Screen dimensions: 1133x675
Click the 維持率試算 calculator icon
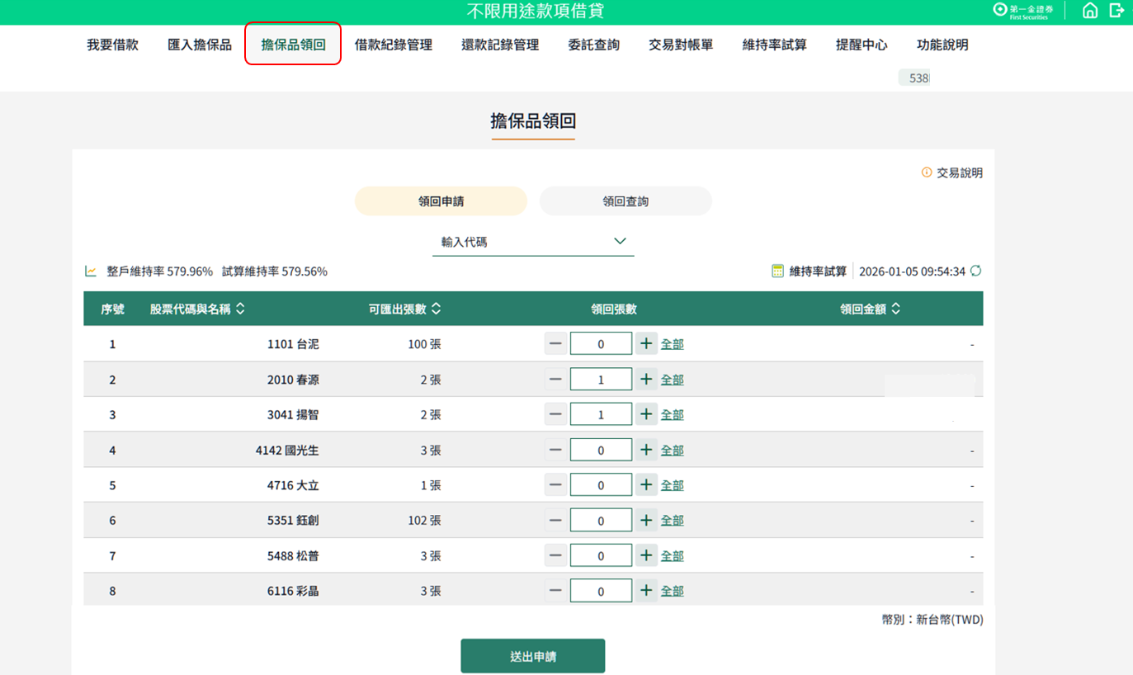tap(777, 271)
